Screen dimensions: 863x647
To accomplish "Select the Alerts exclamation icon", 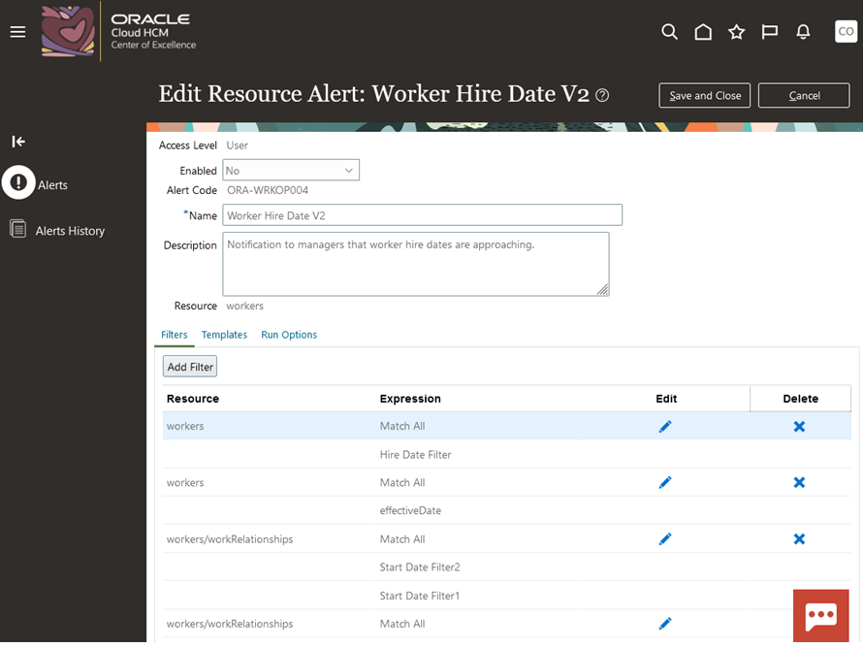I will point(18,182).
